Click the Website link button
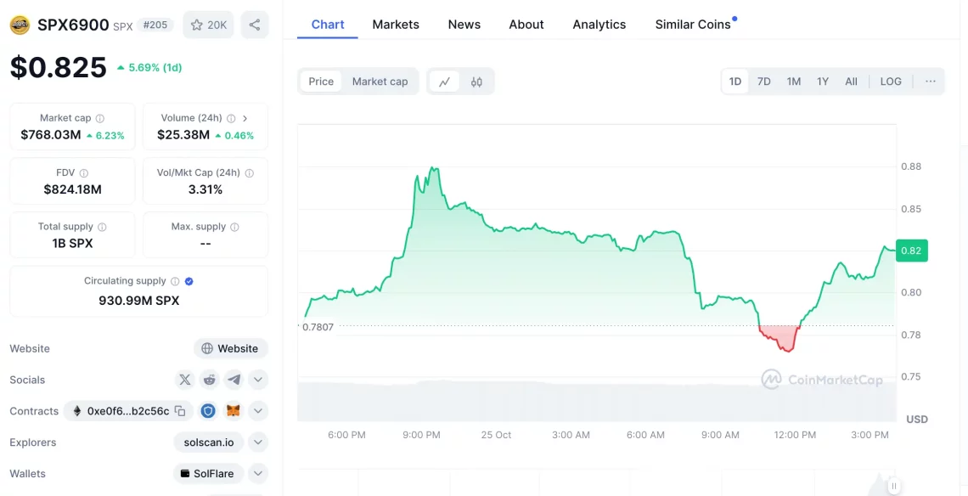Image resolution: width=968 pixels, height=496 pixels. pos(230,348)
